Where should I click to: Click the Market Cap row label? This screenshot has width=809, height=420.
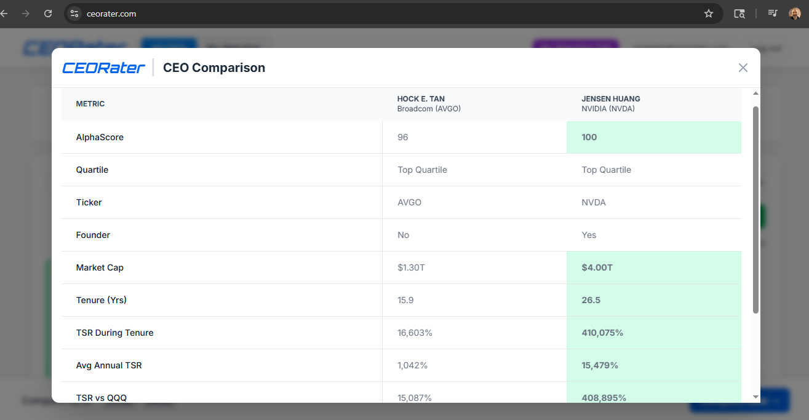pos(100,267)
